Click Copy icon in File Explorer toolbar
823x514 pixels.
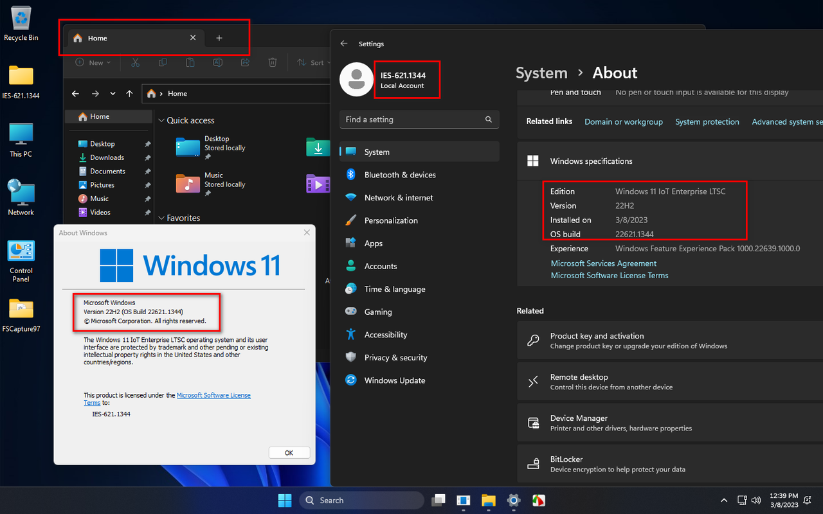point(163,62)
